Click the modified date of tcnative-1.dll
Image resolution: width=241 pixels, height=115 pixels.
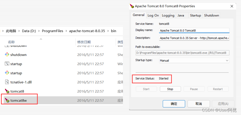pyautogui.click(x=91, y=82)
